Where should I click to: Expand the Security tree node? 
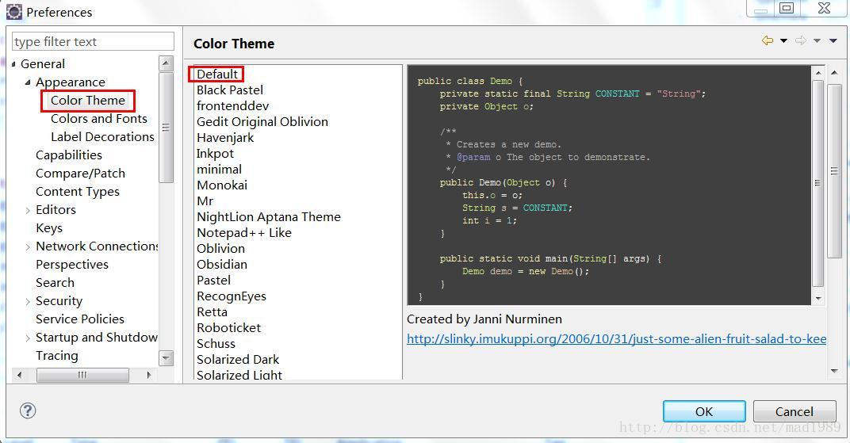[x=28, y=301]
